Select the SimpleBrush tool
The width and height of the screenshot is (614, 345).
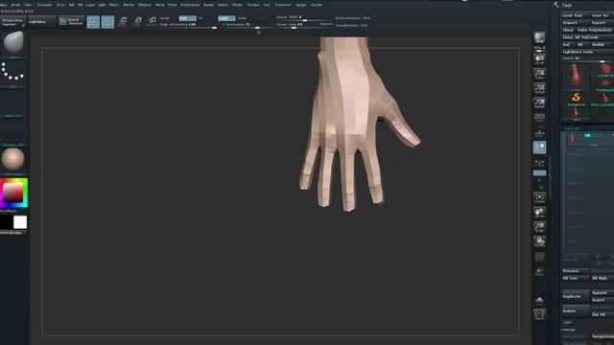pyautogui.click(x=576, y=99)
